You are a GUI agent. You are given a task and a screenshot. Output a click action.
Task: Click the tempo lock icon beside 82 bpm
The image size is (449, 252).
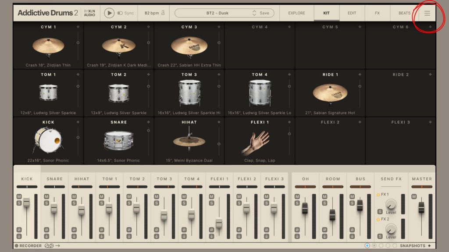pyautogui.click(x=163, y=13)
